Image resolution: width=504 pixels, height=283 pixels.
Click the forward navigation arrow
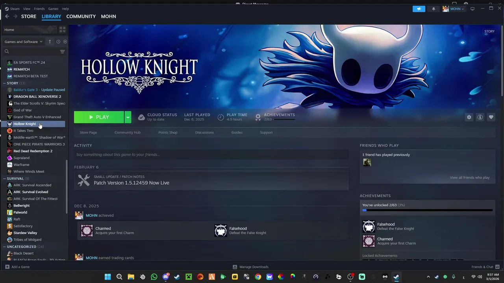point(15,17)
